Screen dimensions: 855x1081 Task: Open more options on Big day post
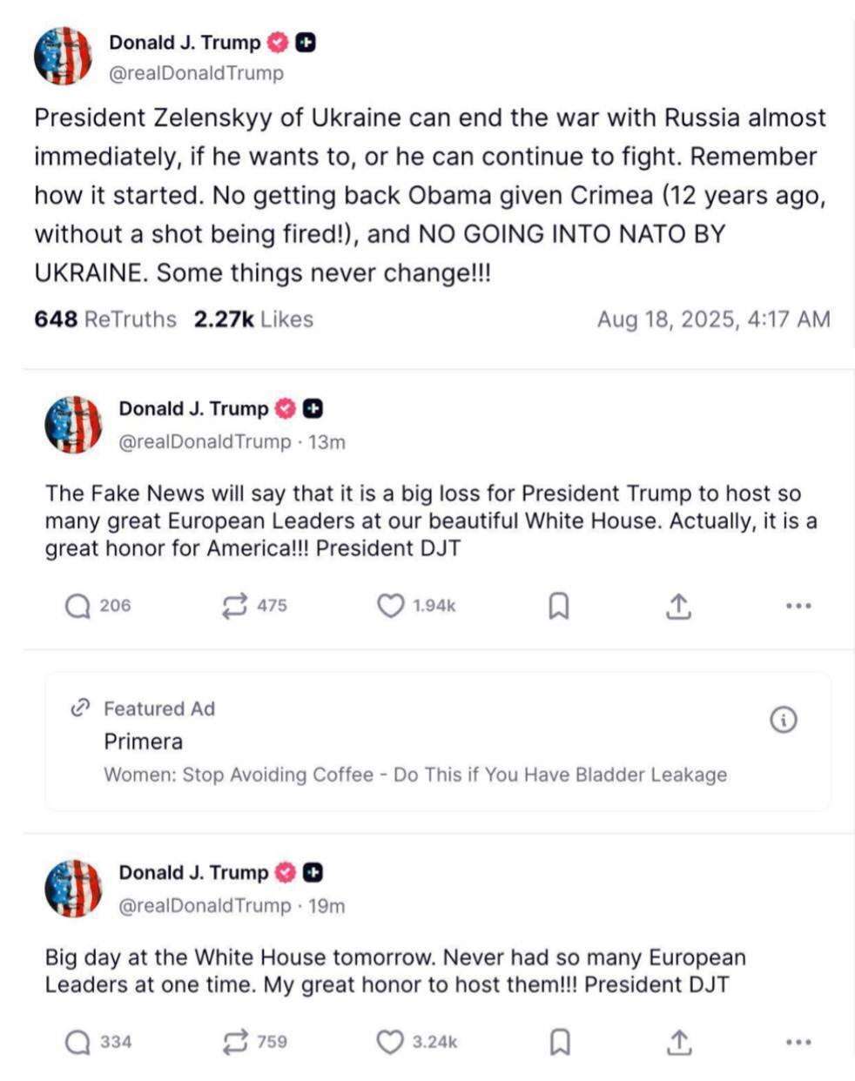tap(798, 1042)
